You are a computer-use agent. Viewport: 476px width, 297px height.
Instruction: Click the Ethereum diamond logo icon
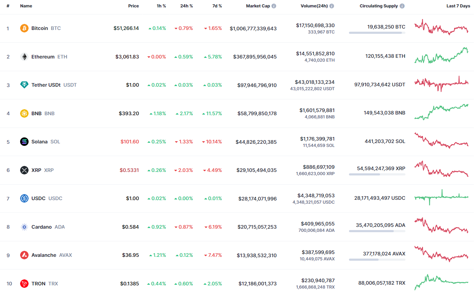point(24,57)
